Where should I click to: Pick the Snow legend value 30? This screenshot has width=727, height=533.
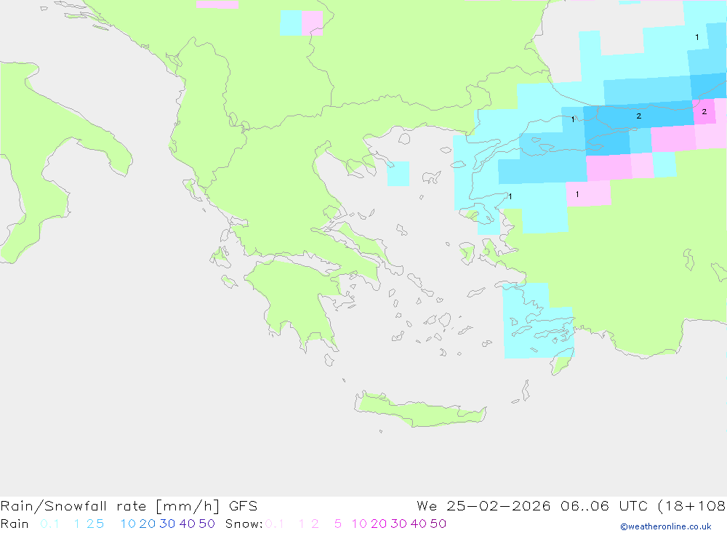point(398,524)
